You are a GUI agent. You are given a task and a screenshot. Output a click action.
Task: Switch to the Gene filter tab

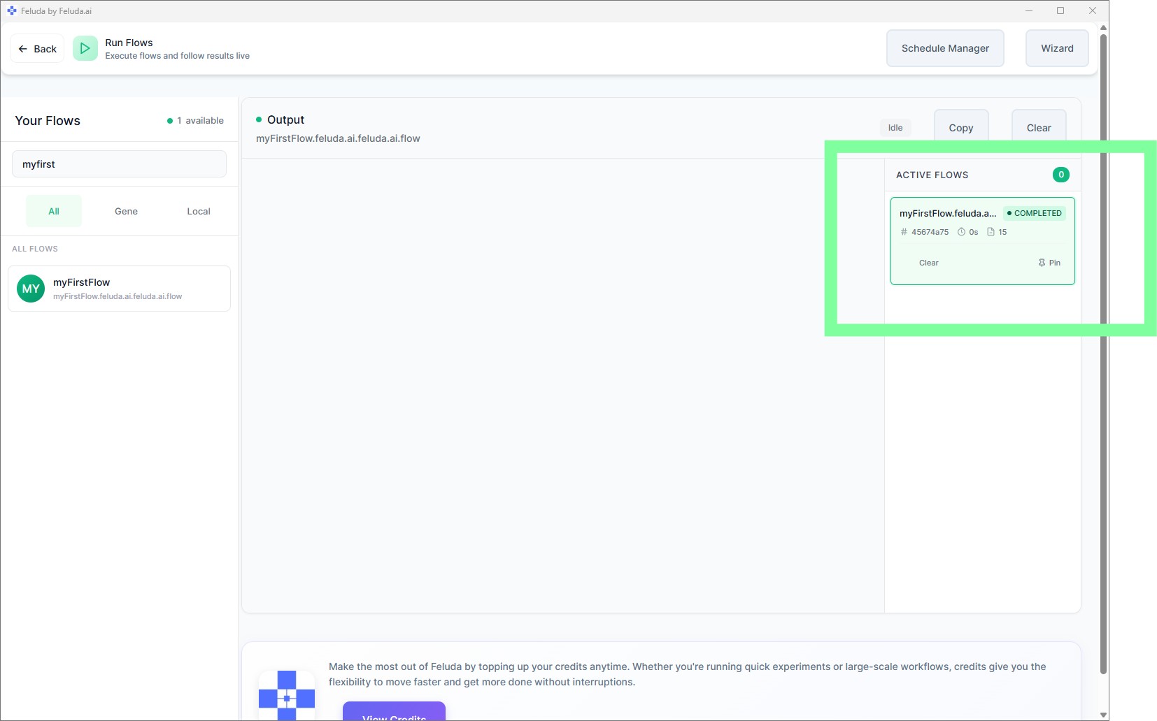[126, 210]
